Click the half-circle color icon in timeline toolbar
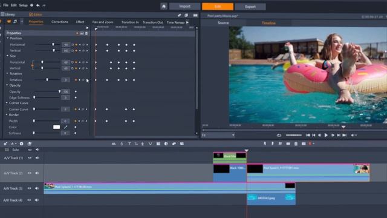Viewport: 387px width, 218px height. point(166,144)
